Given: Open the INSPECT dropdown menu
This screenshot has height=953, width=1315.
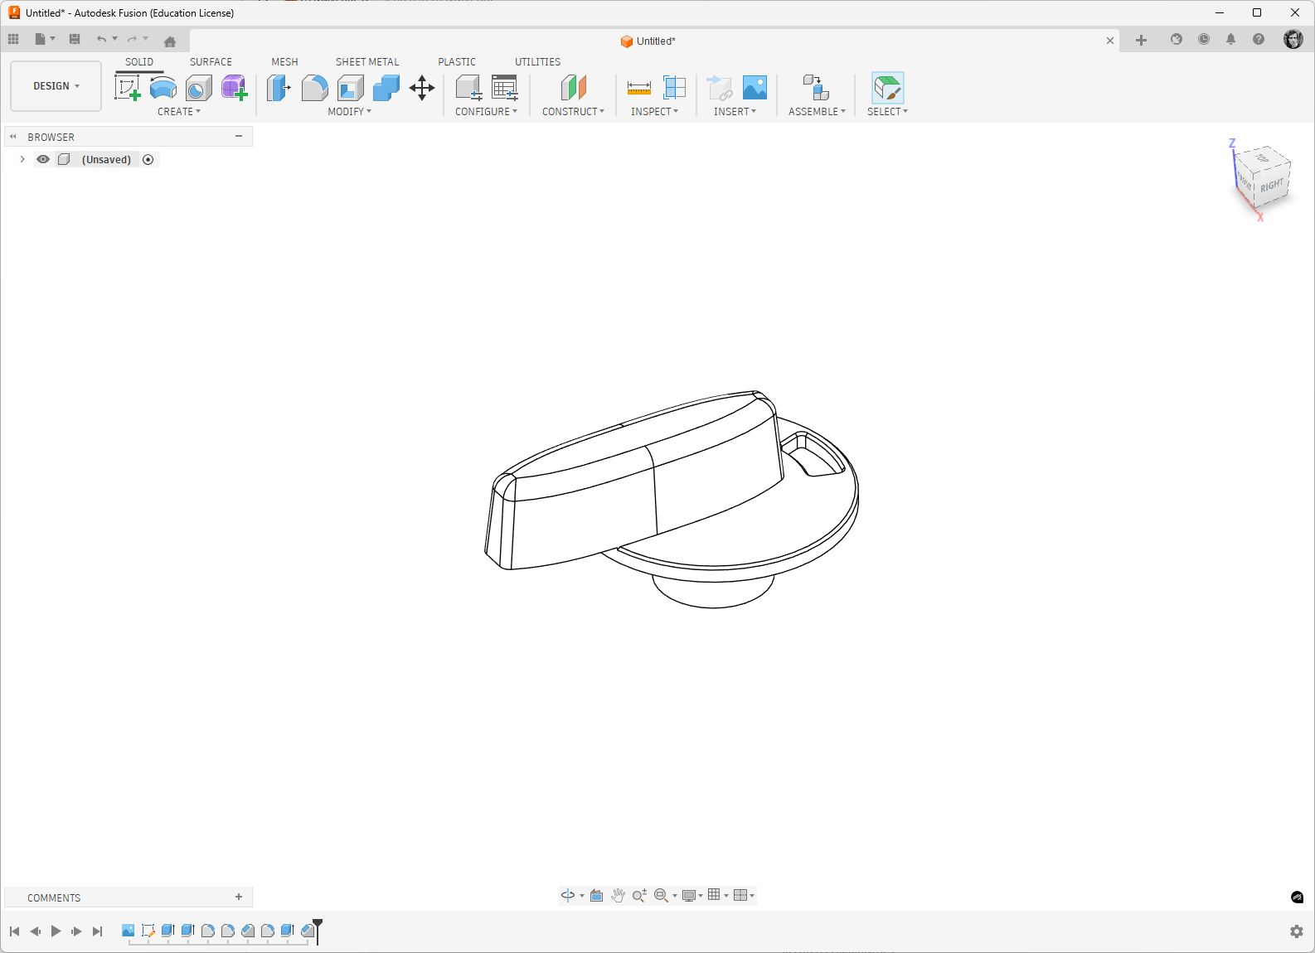Looking at the screenshot, I should click(x=654, y=112).
